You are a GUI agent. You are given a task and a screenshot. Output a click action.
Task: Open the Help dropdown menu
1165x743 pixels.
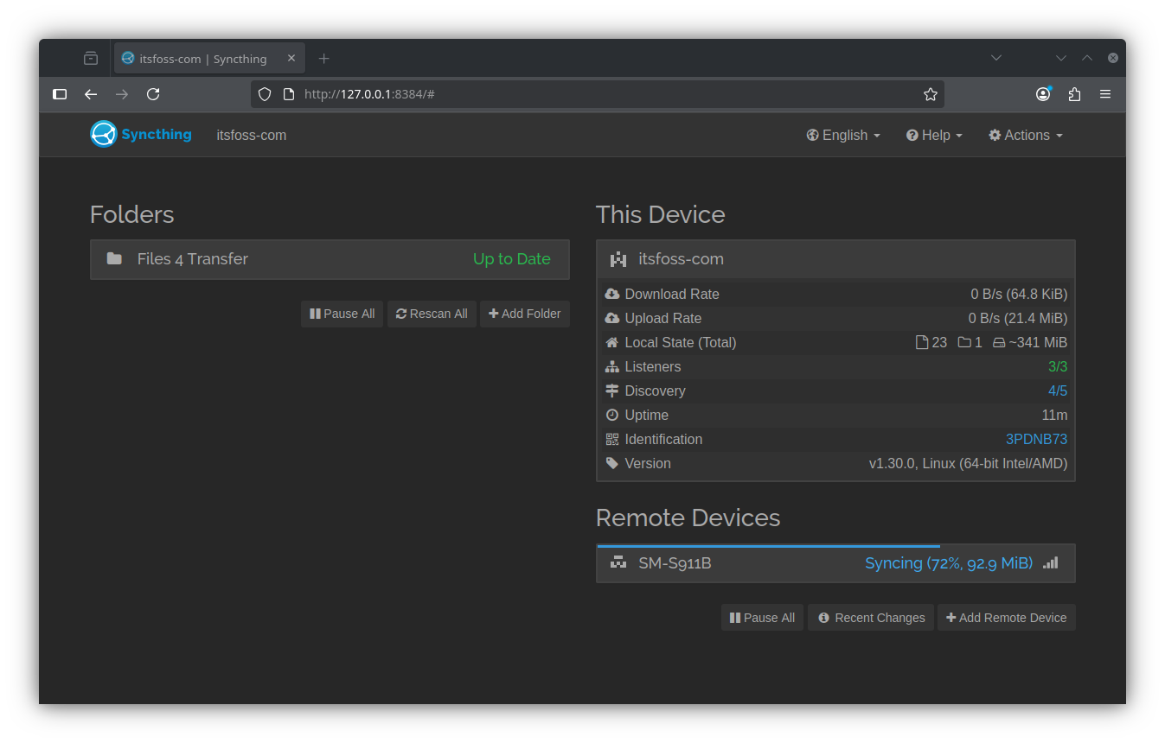933,135
